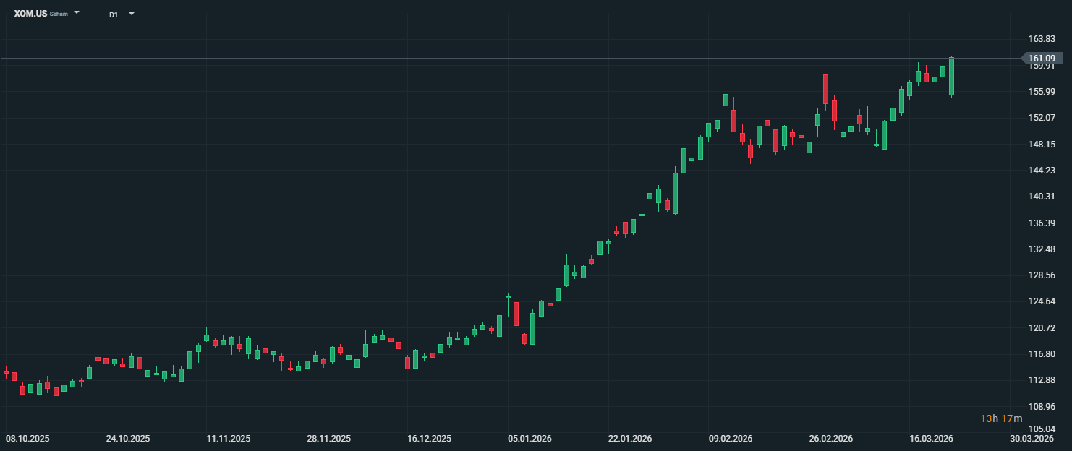1072x451 pixels.
Task: Click the 30.03.2026 date axis label
Action: coord(1031,439)
